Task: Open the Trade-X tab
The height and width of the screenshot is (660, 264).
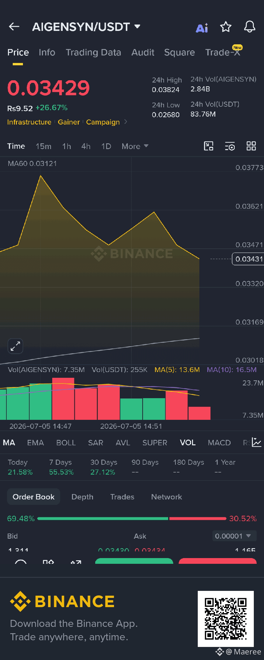Action: point(223,52)
